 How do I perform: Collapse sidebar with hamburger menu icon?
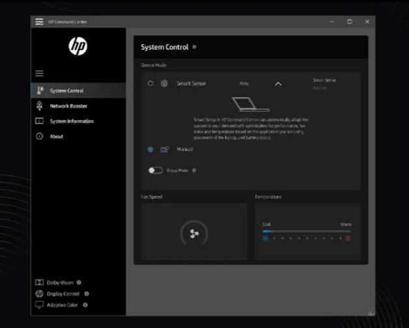[x=39, y=74]
